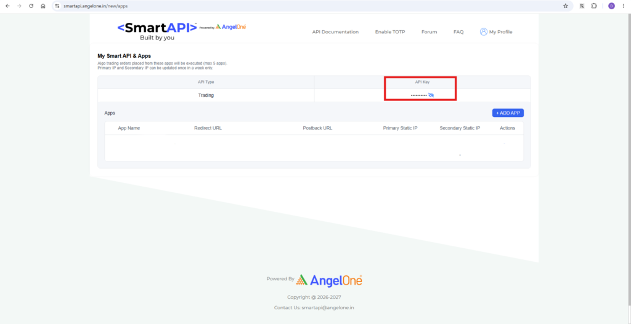
Task: Click the My Smart API & Apps heading
Action: (124, 56)
